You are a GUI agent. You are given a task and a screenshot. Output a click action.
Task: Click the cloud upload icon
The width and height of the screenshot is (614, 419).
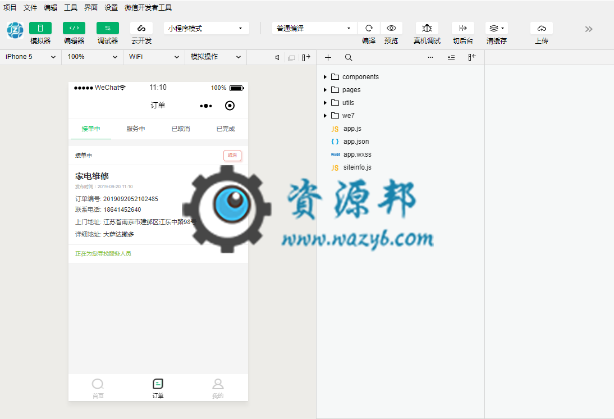click(x=542, y=28)
